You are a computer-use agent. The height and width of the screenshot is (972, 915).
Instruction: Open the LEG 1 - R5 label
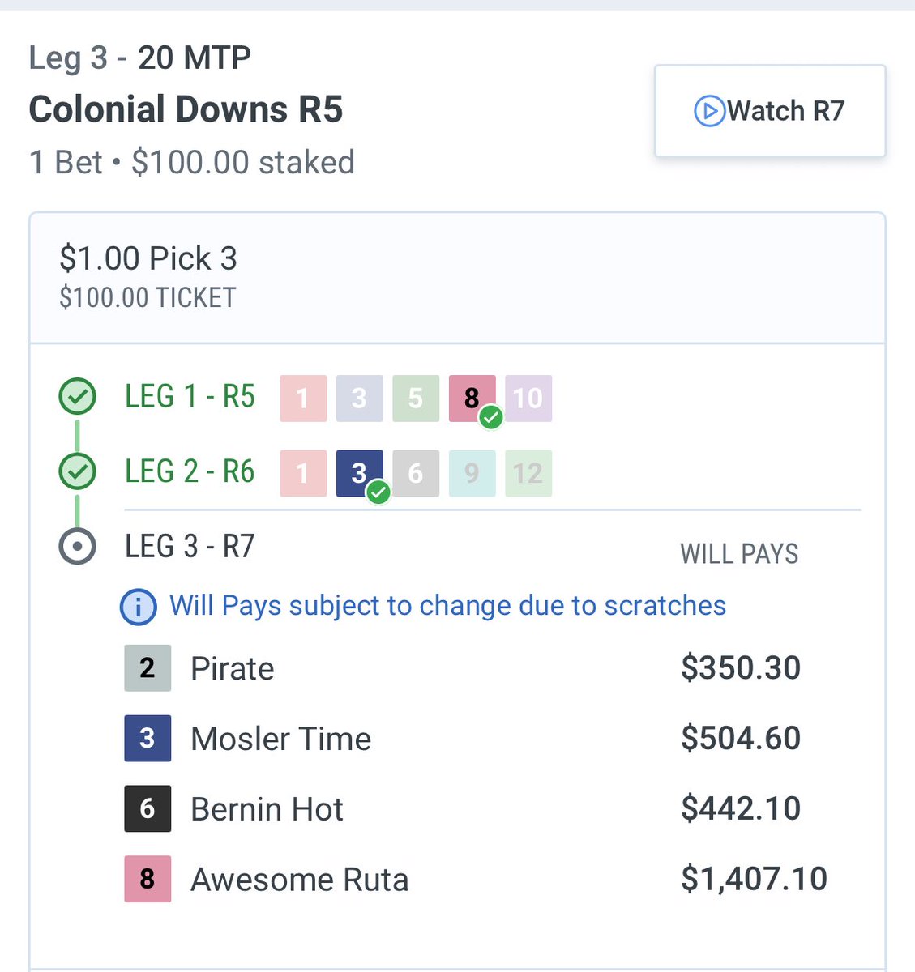(190, 397)
